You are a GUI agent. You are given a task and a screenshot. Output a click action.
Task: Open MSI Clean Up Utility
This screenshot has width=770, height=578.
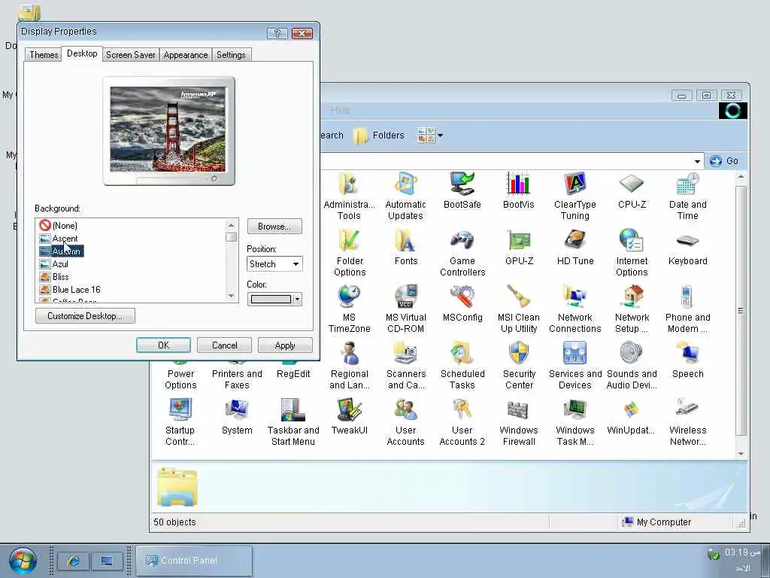[x=519, y=309]
